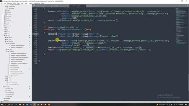Screen dimensions: 189x106
Task: Expand the Middleware folder
Action: click(x=5, y=6)
